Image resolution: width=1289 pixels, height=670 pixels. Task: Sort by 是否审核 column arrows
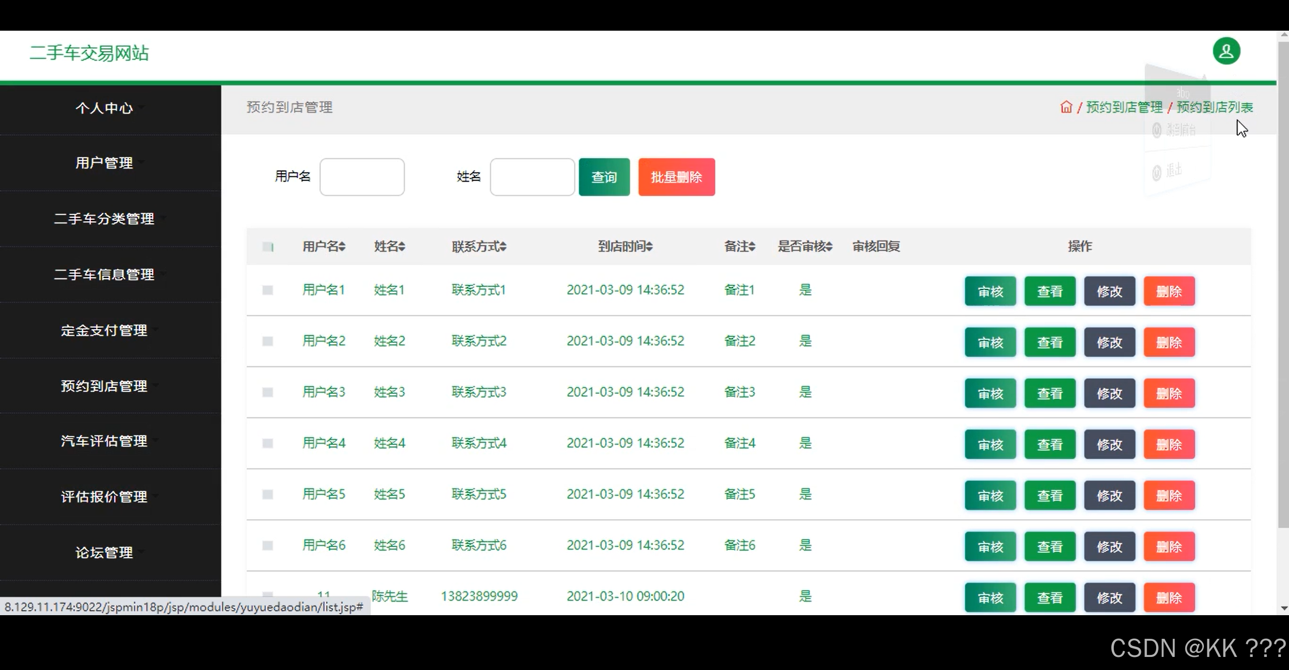[829, 246]
